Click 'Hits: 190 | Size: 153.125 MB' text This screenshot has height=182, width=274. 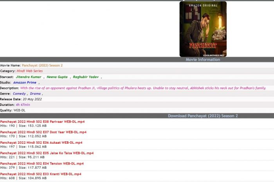tap(23, 126)
